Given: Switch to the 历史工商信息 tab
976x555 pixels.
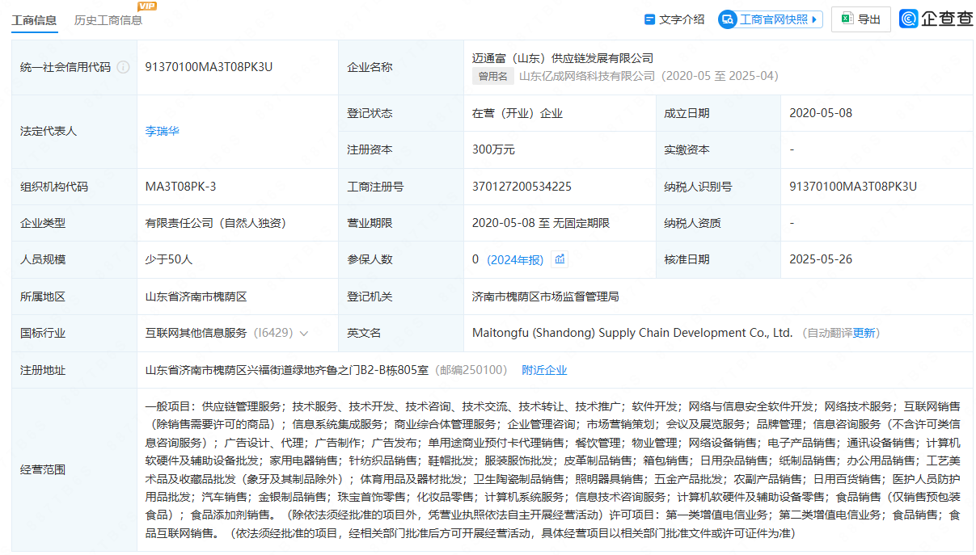Looking at the screenshot, I should click(108, 20).
